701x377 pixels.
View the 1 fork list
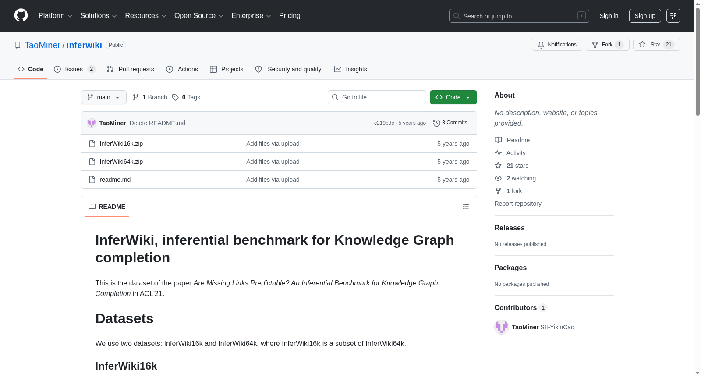click(509, 191)
